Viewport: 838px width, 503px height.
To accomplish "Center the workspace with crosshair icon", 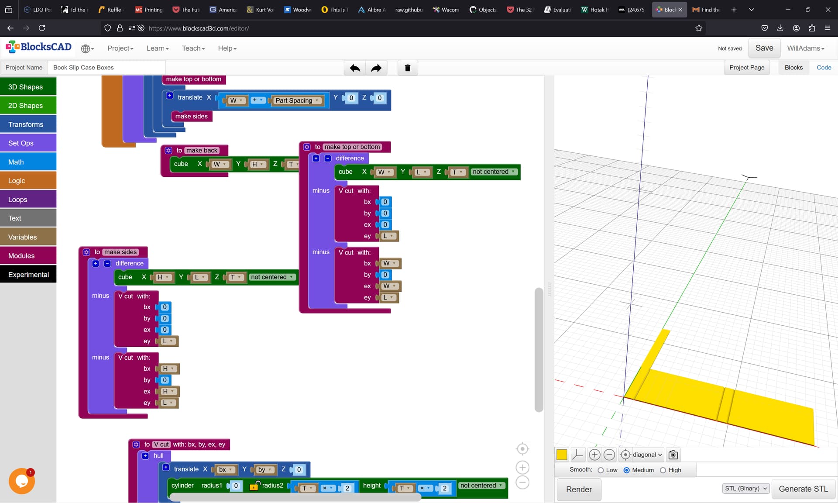I will (x=522, y=448).
